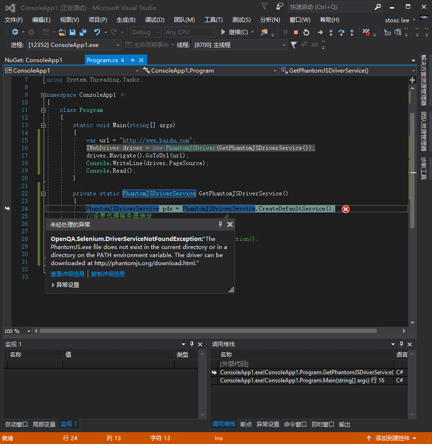The width and height of the screenshot is (432, 444).
Task: Step Out of the current method
Action: click(x=352, y=32)
